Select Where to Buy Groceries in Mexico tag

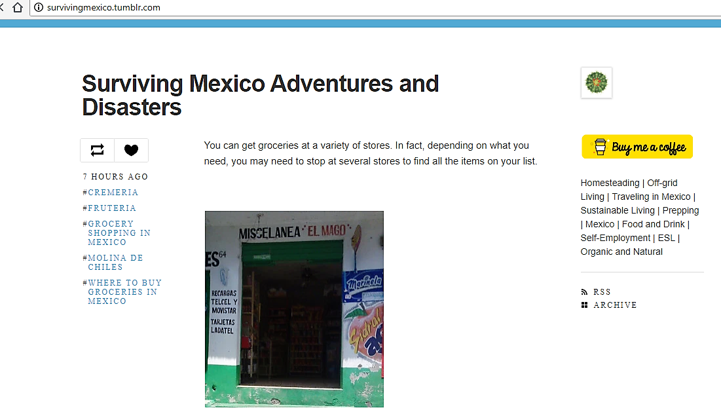click(x=124, y=292)
